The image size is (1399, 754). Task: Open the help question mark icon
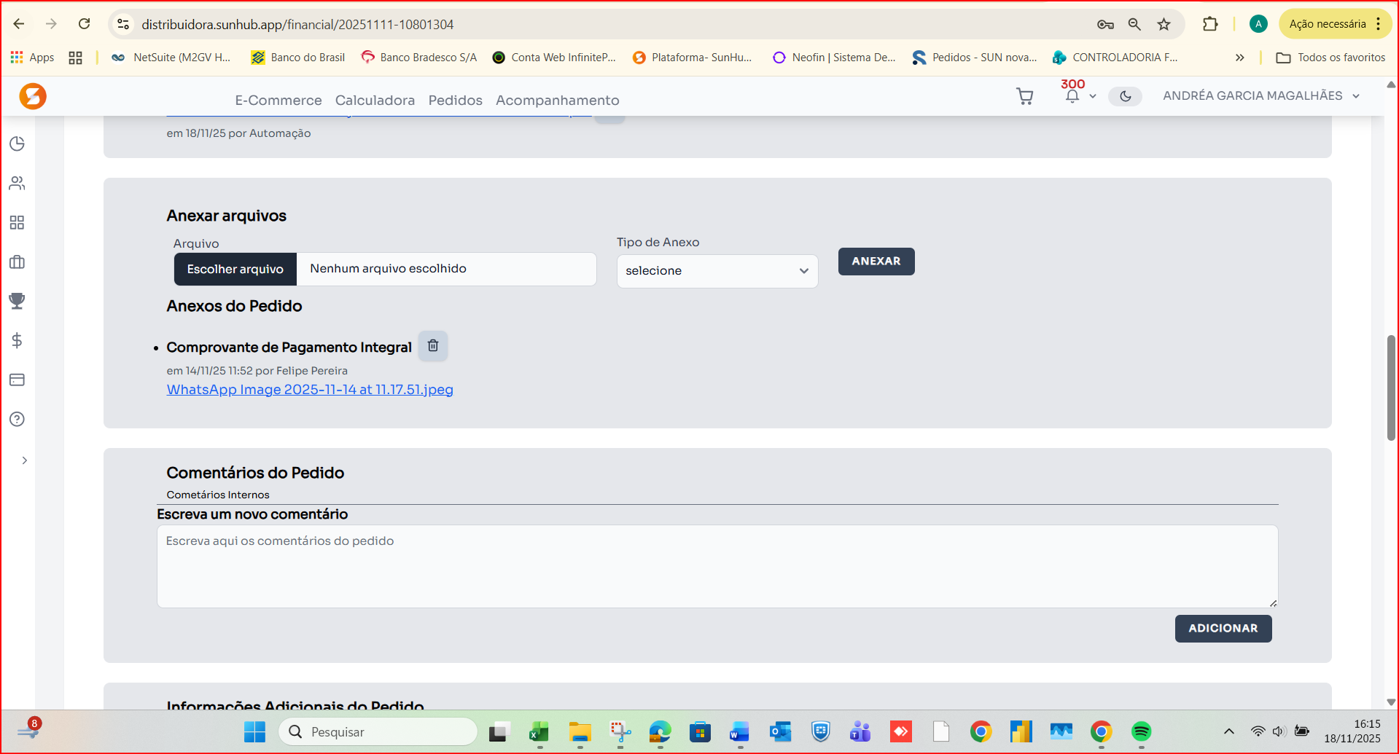(x=17, y=419)
